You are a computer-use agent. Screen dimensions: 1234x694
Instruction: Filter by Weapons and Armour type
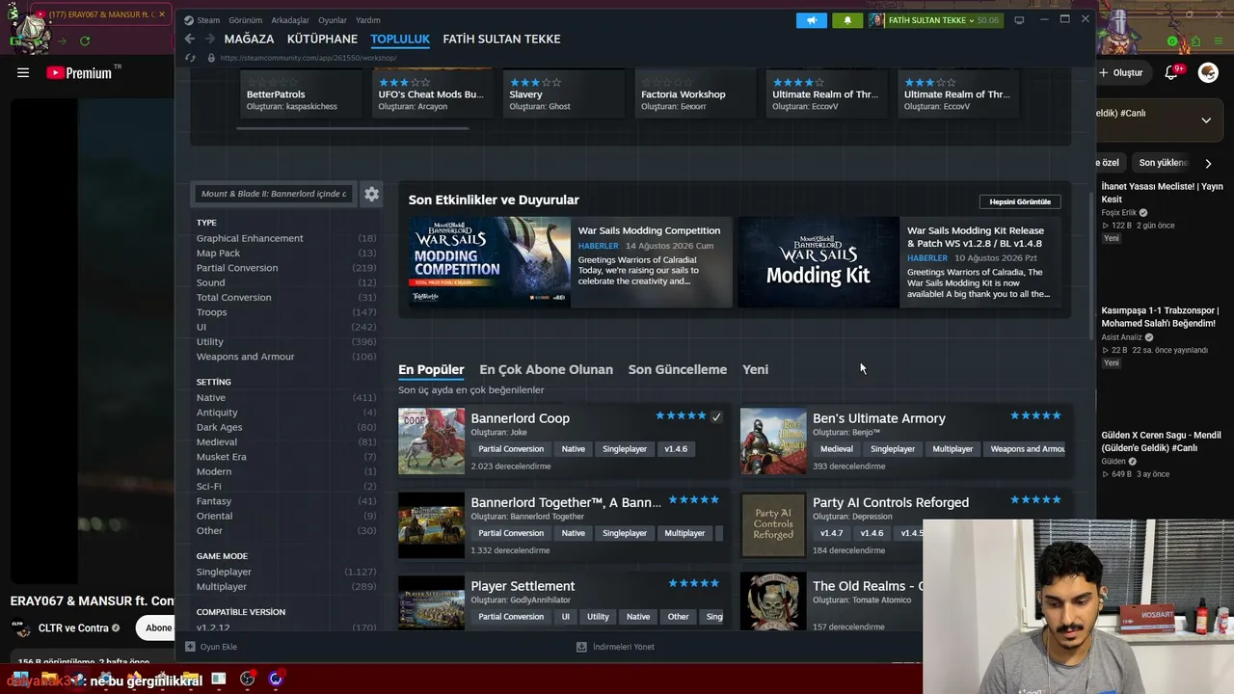click(246, 357)
